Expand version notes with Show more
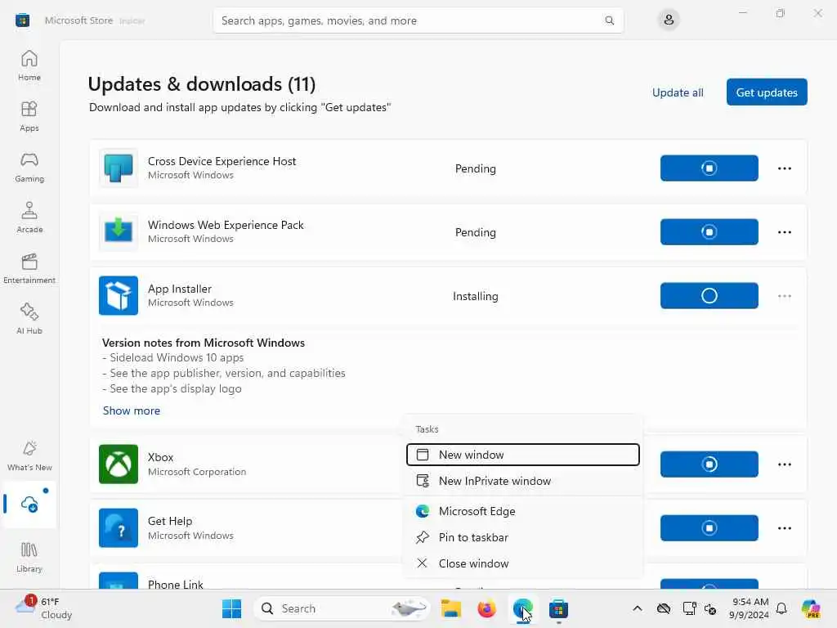The image size is (837, 628). tap(132, 410)
